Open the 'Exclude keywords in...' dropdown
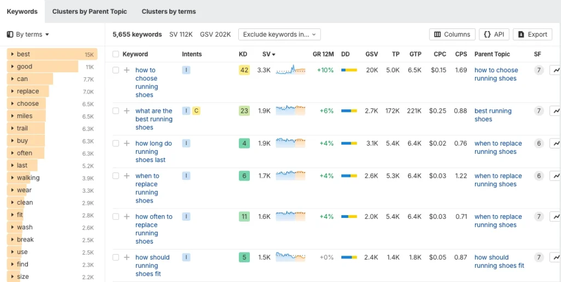Screen dimensions: 561x282 pyautogui.click(x=279, y=34)
